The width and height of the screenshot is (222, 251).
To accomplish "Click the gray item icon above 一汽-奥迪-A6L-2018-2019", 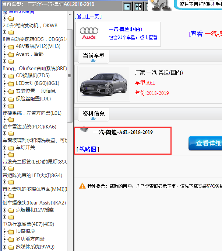I will click(84, 129).
